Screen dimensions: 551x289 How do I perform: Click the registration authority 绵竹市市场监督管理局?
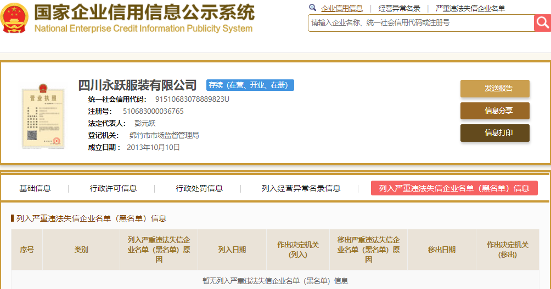click(x=164, y=135)
